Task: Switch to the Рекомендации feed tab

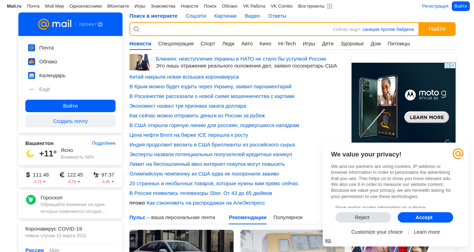Action: coord(248,217)
